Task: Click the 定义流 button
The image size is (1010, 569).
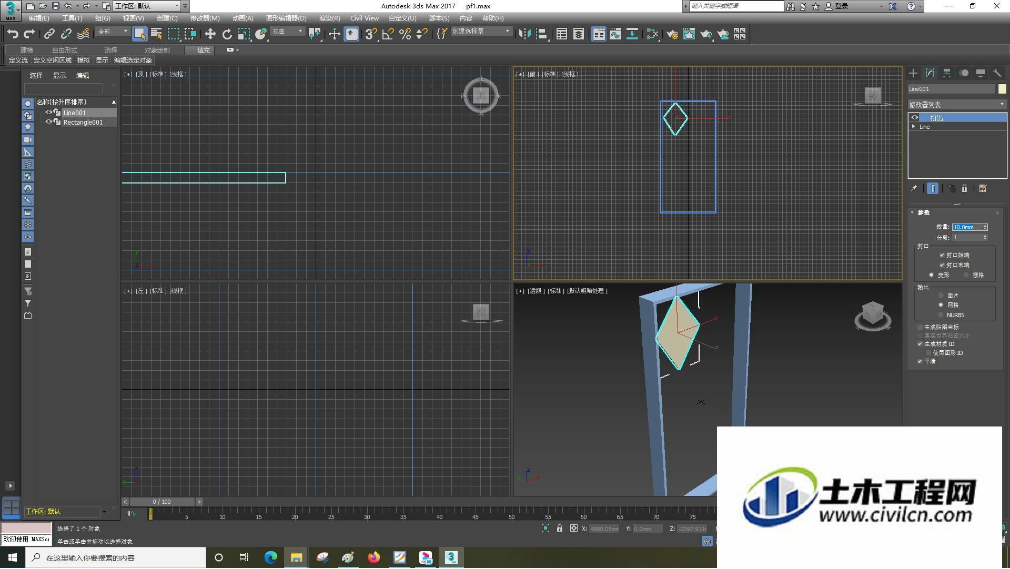Action: click(18, 60)
